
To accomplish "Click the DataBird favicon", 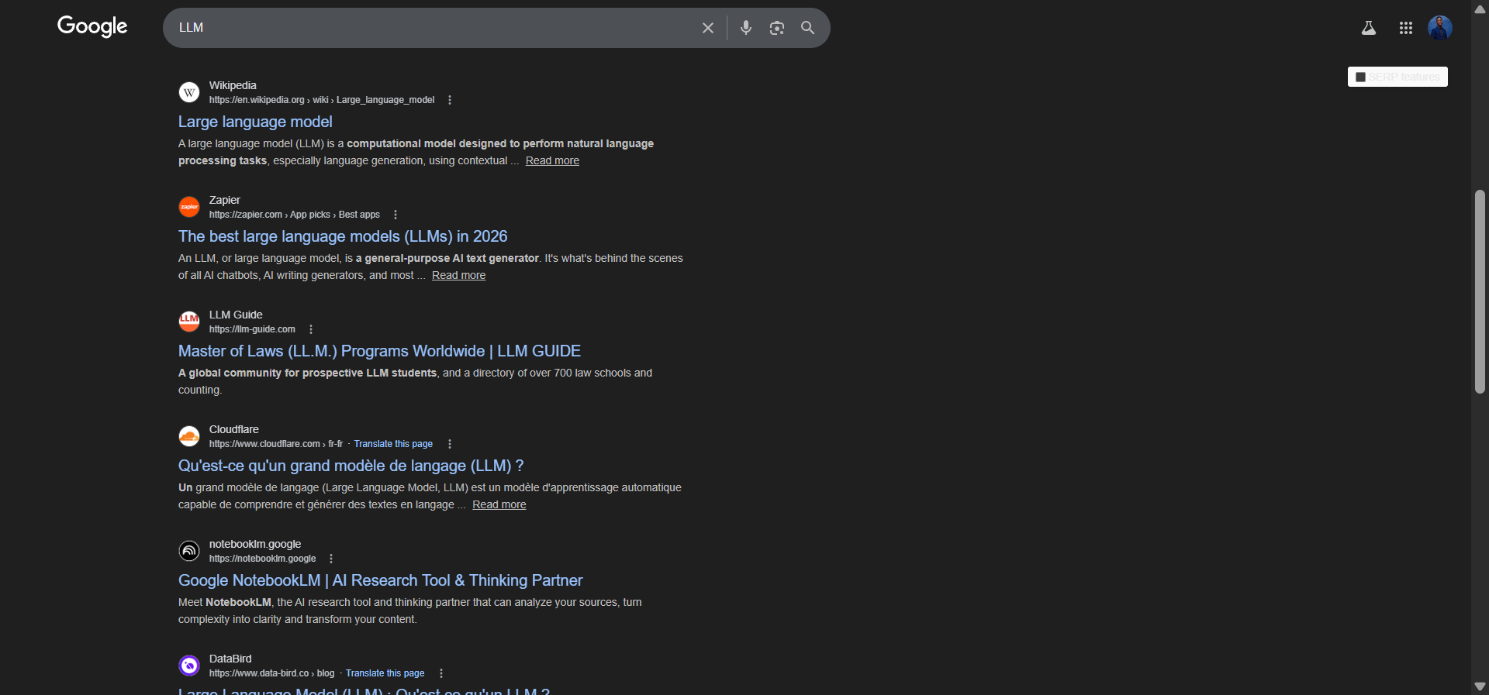I will (x=189, y=666).
